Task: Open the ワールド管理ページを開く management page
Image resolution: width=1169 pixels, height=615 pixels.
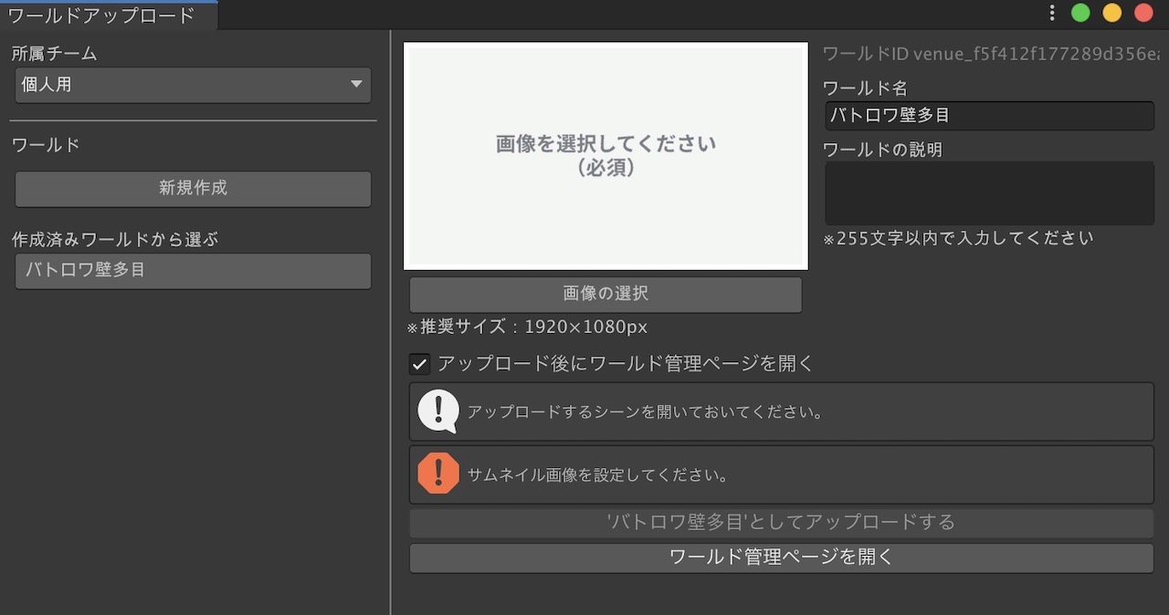Action: tap(782, 558)
